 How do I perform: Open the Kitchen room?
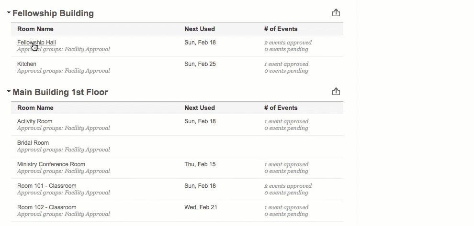click(x=27, y=64)
